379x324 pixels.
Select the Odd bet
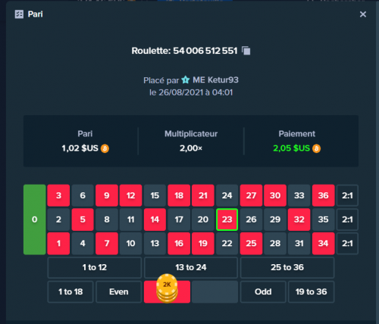[263, 291]
